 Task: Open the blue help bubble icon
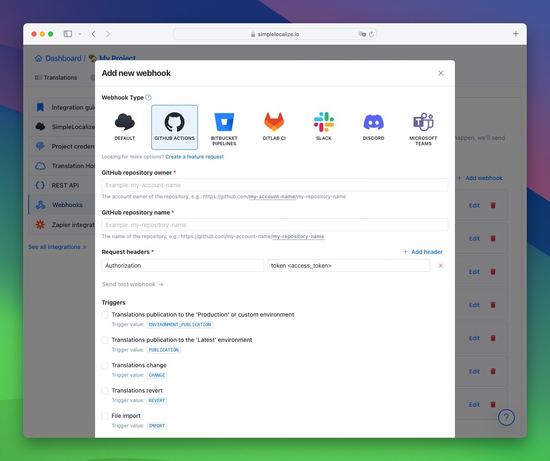pos(506,417)
